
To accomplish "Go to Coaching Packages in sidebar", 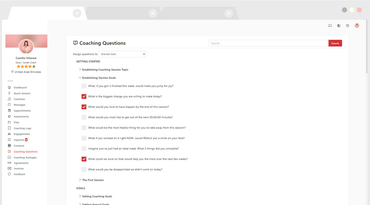I will (25, 157).
